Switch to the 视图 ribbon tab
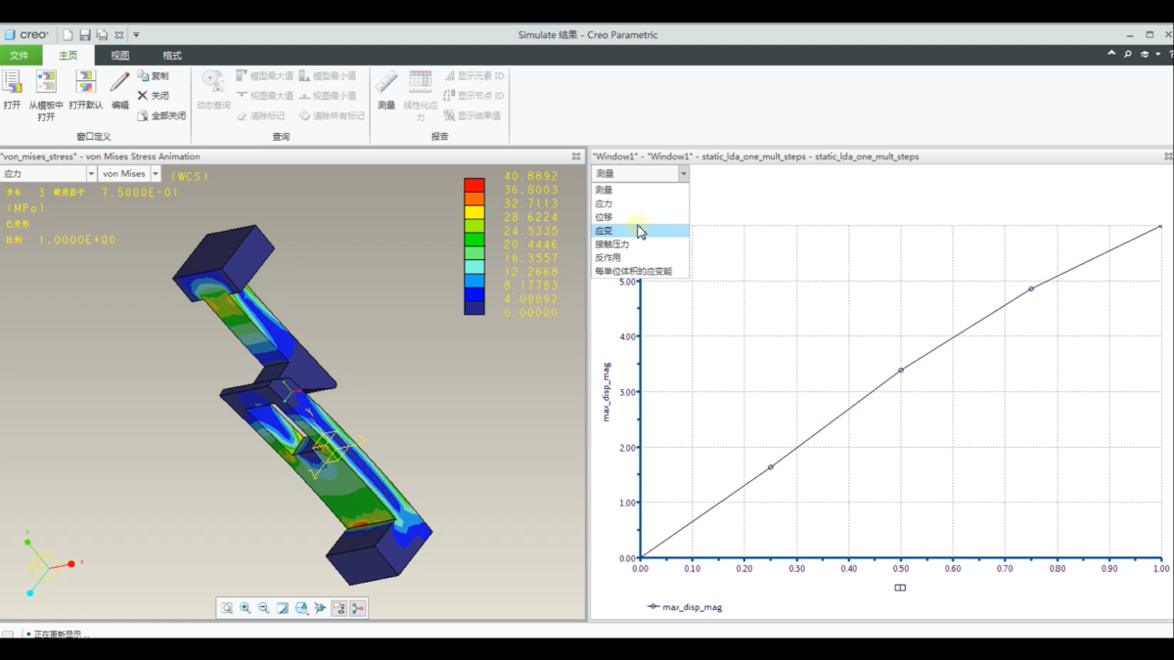 [119, 56]
